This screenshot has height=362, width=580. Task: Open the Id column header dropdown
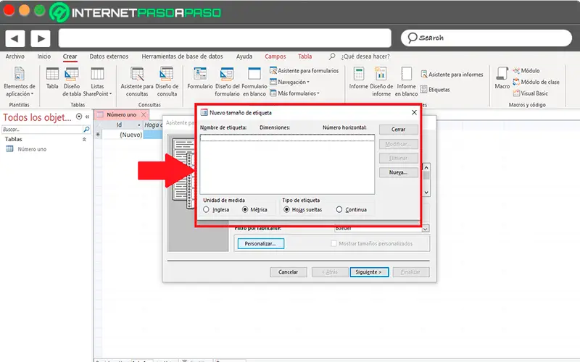pyautogui.click(x=139, y=125)
